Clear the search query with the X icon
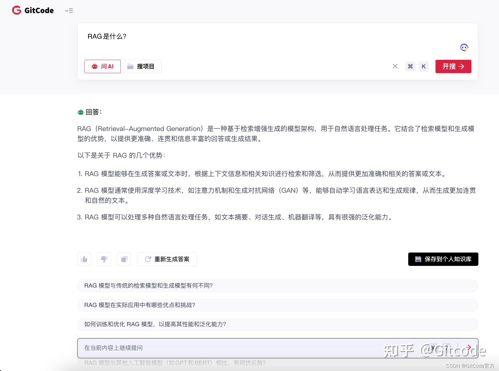The image size is (499, 371). pos(395,66)
